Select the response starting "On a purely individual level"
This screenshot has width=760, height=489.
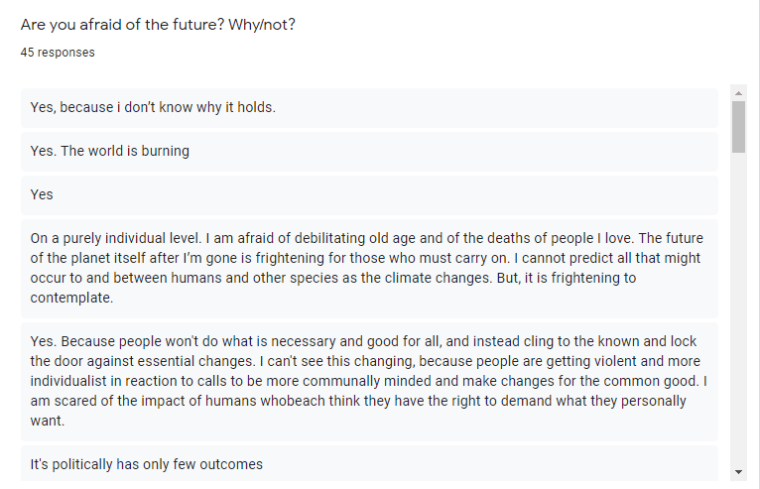point(368,267)
